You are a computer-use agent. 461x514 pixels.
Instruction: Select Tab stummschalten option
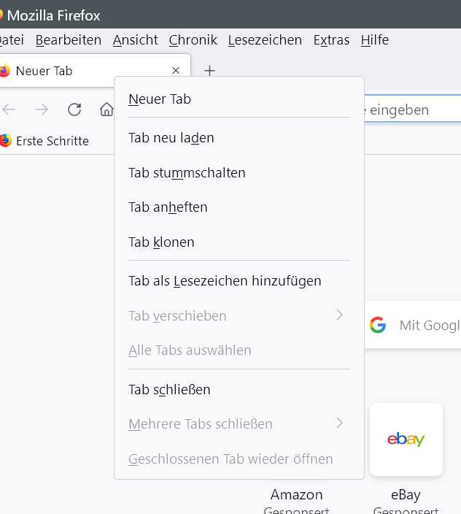point(187,173)
